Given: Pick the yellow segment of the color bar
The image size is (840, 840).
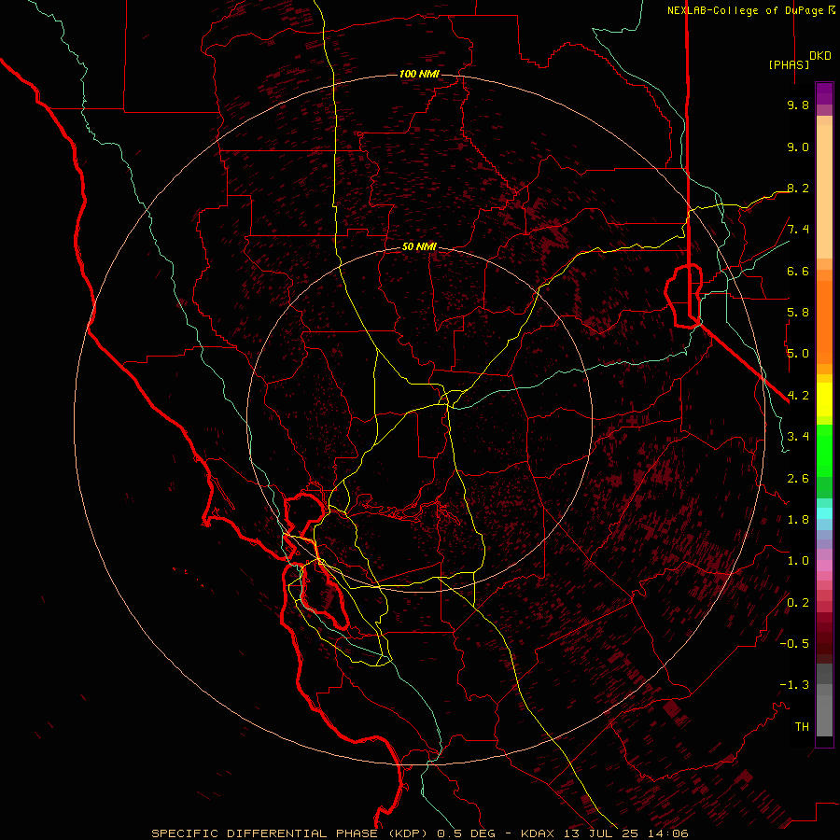Looking at the screenshot, I should coord(824,399).
